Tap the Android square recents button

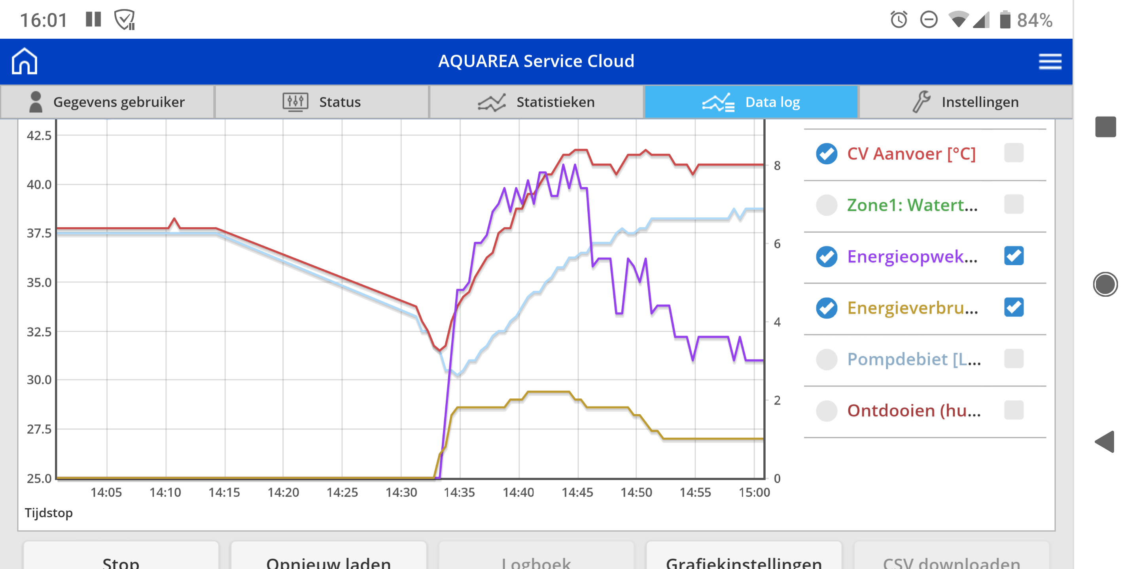coord(1105,127)
